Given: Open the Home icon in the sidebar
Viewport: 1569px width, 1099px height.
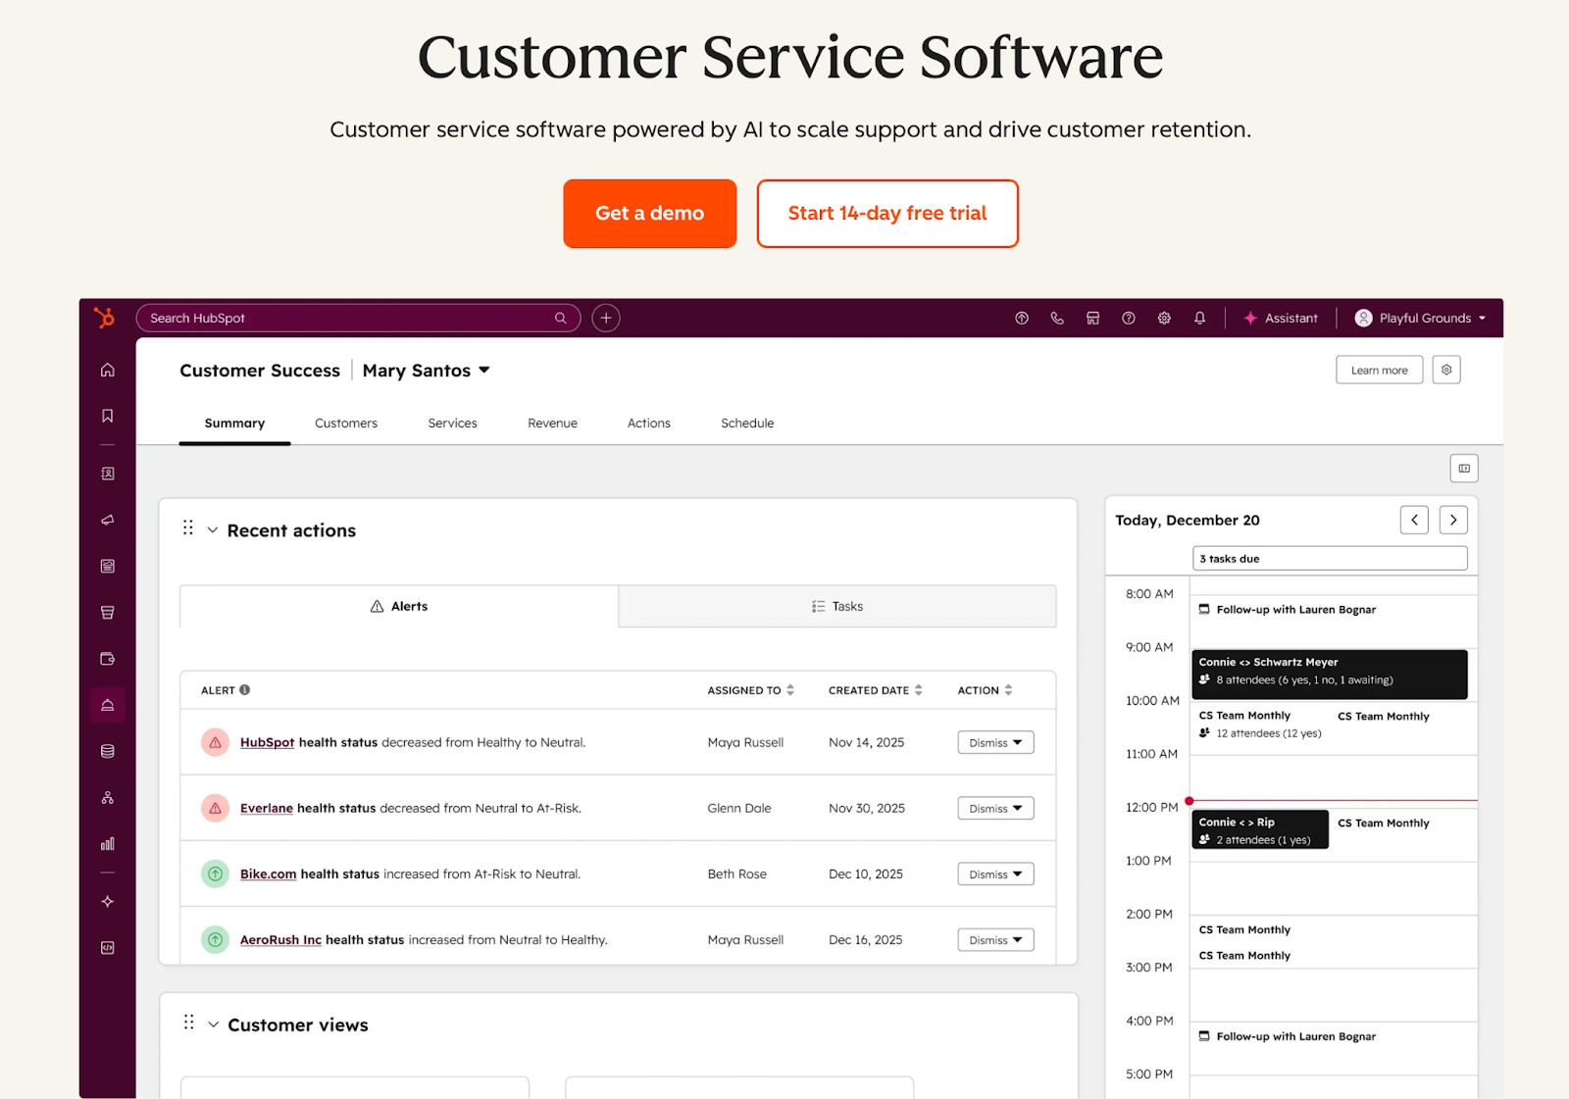Looking at the screenshot, I should click(108, 370).
